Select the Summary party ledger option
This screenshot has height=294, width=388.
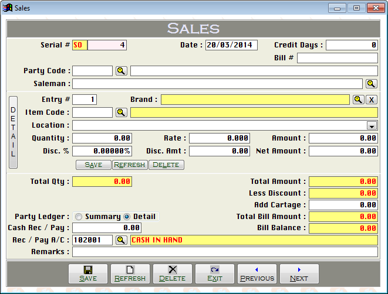tap(79, 217)
